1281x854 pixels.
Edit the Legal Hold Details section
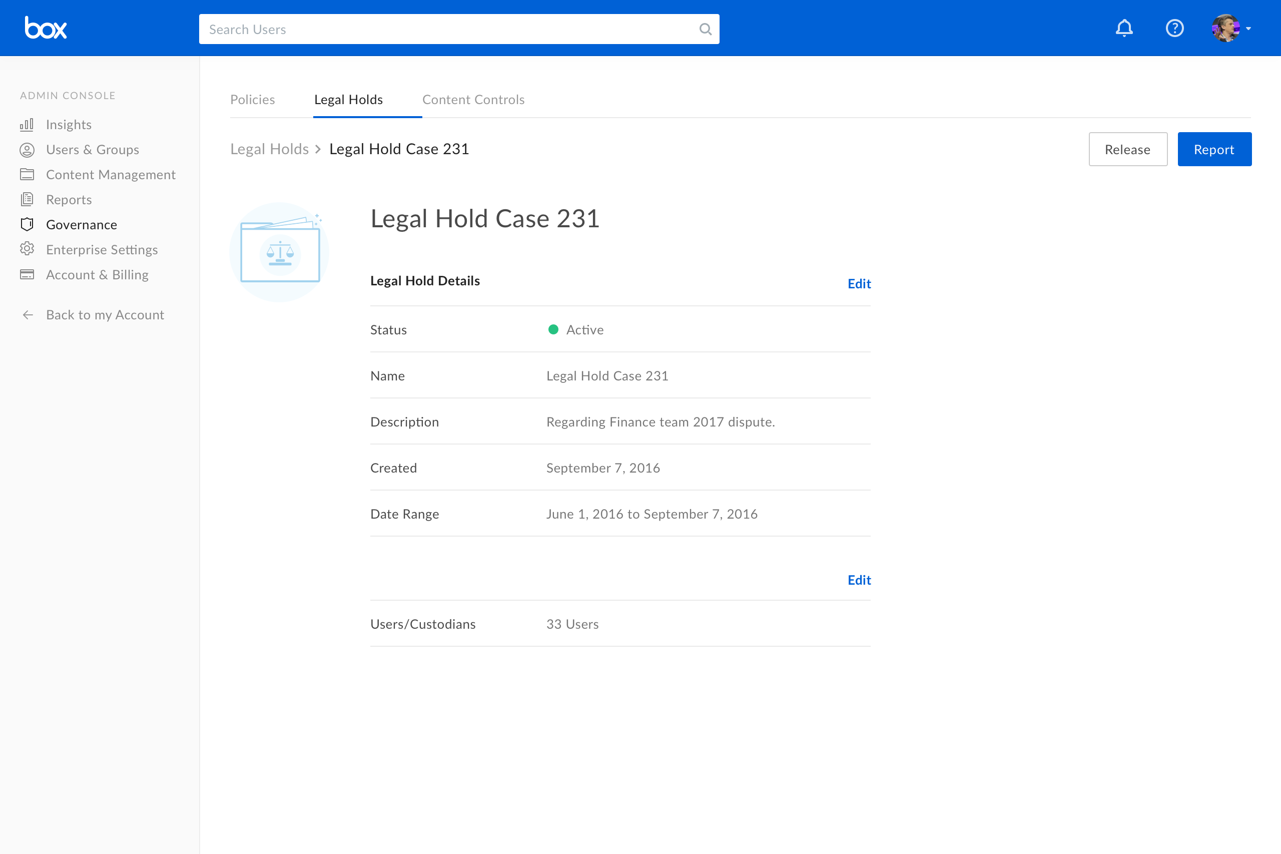tap(859, 284)
